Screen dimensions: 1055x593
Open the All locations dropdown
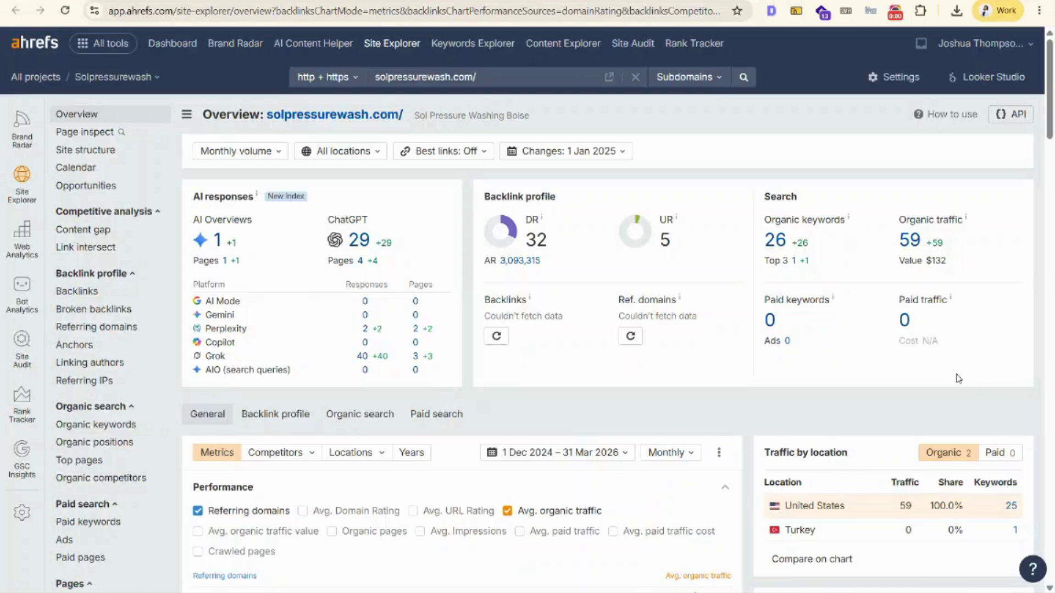coord(340,151)
